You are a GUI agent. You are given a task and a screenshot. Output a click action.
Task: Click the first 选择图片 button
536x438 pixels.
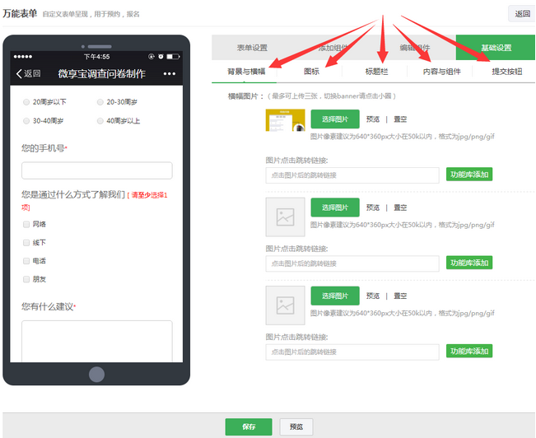[335, 119]
